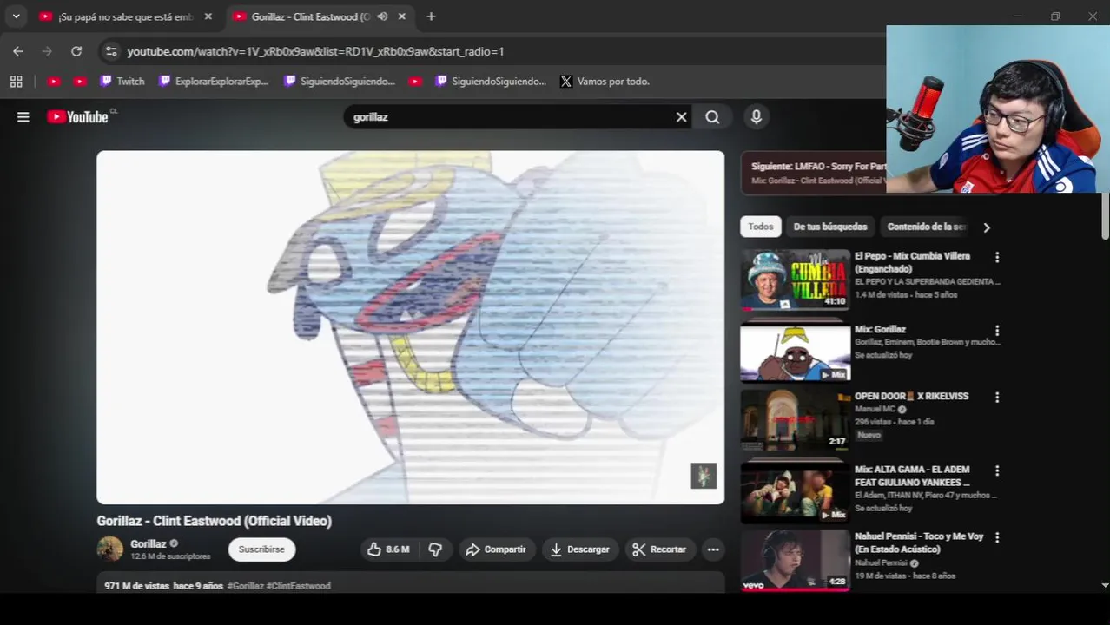Switch to the 'Su papá no sabe' tab
1110x625 pixels.
tap(125, 16)
